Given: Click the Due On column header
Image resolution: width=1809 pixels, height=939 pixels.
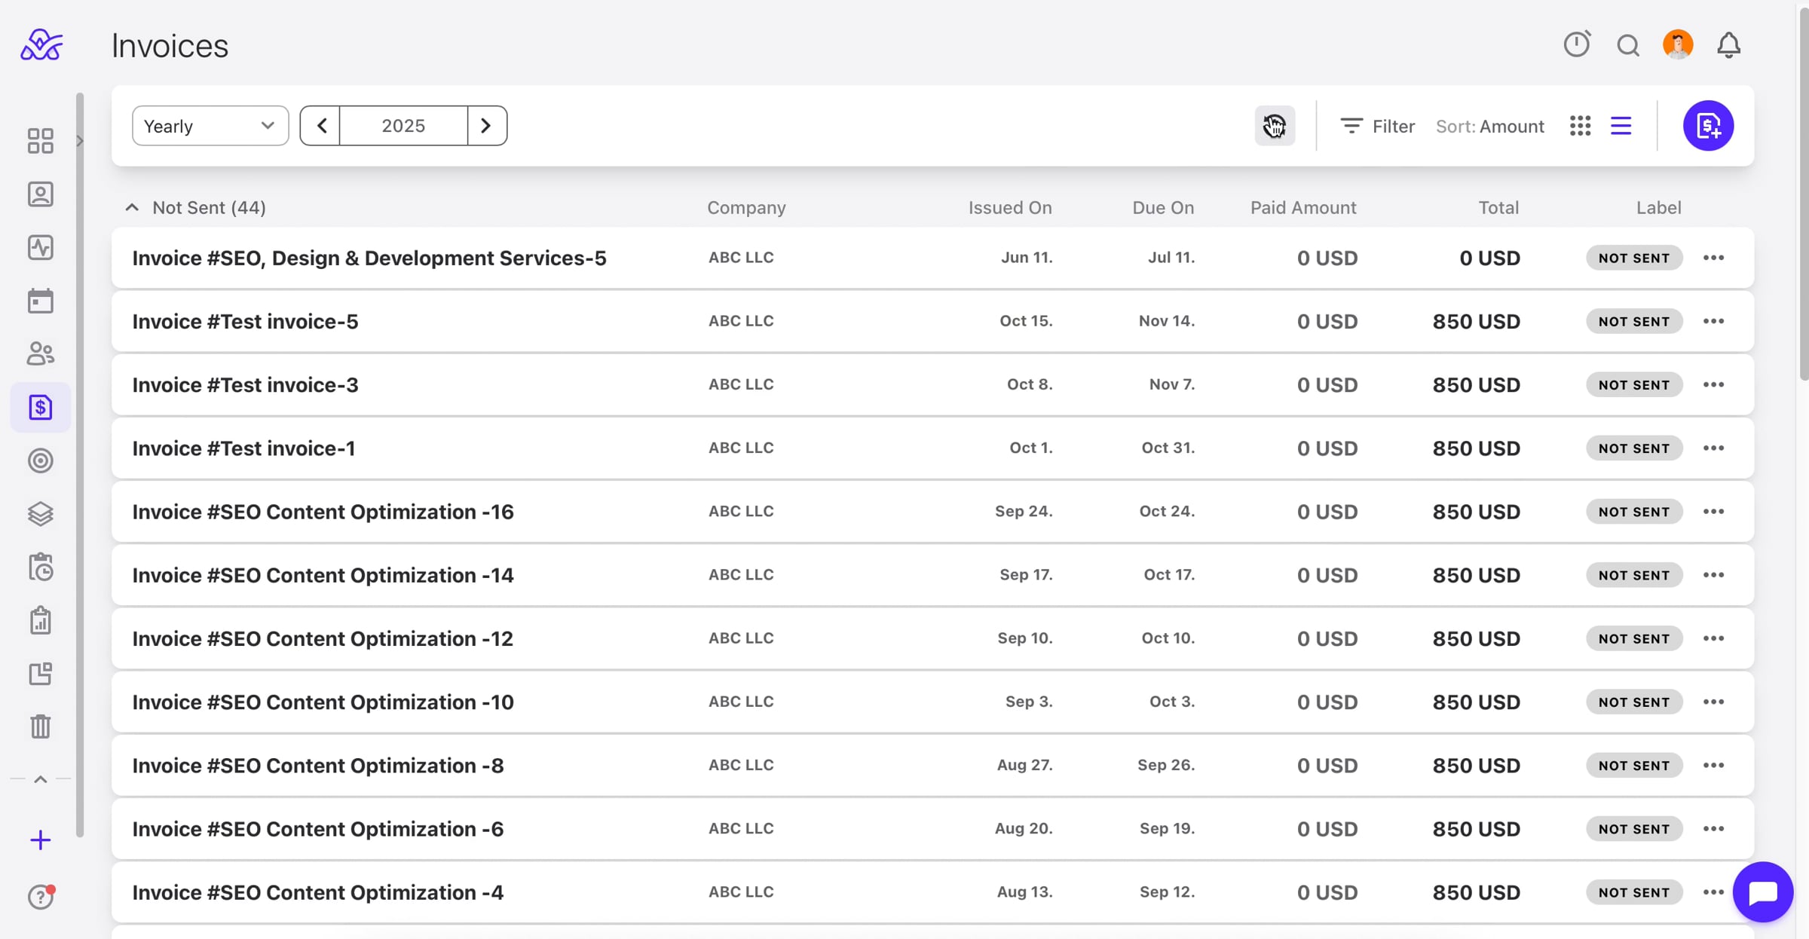Looking at the screenshot, I should coord(1163,207).
